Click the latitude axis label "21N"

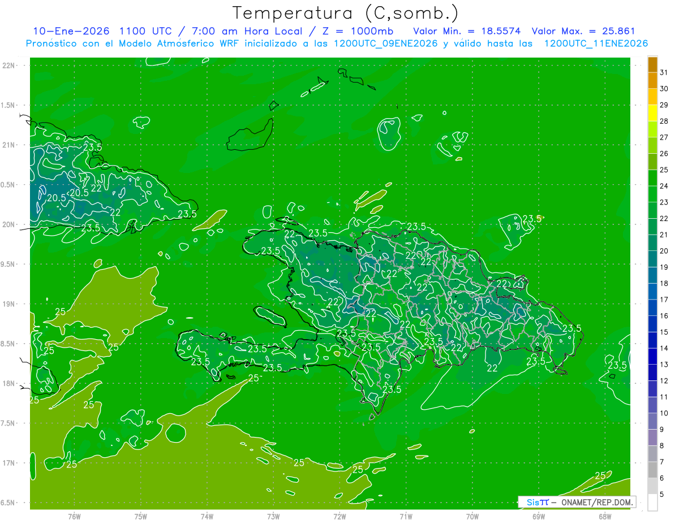9,145
